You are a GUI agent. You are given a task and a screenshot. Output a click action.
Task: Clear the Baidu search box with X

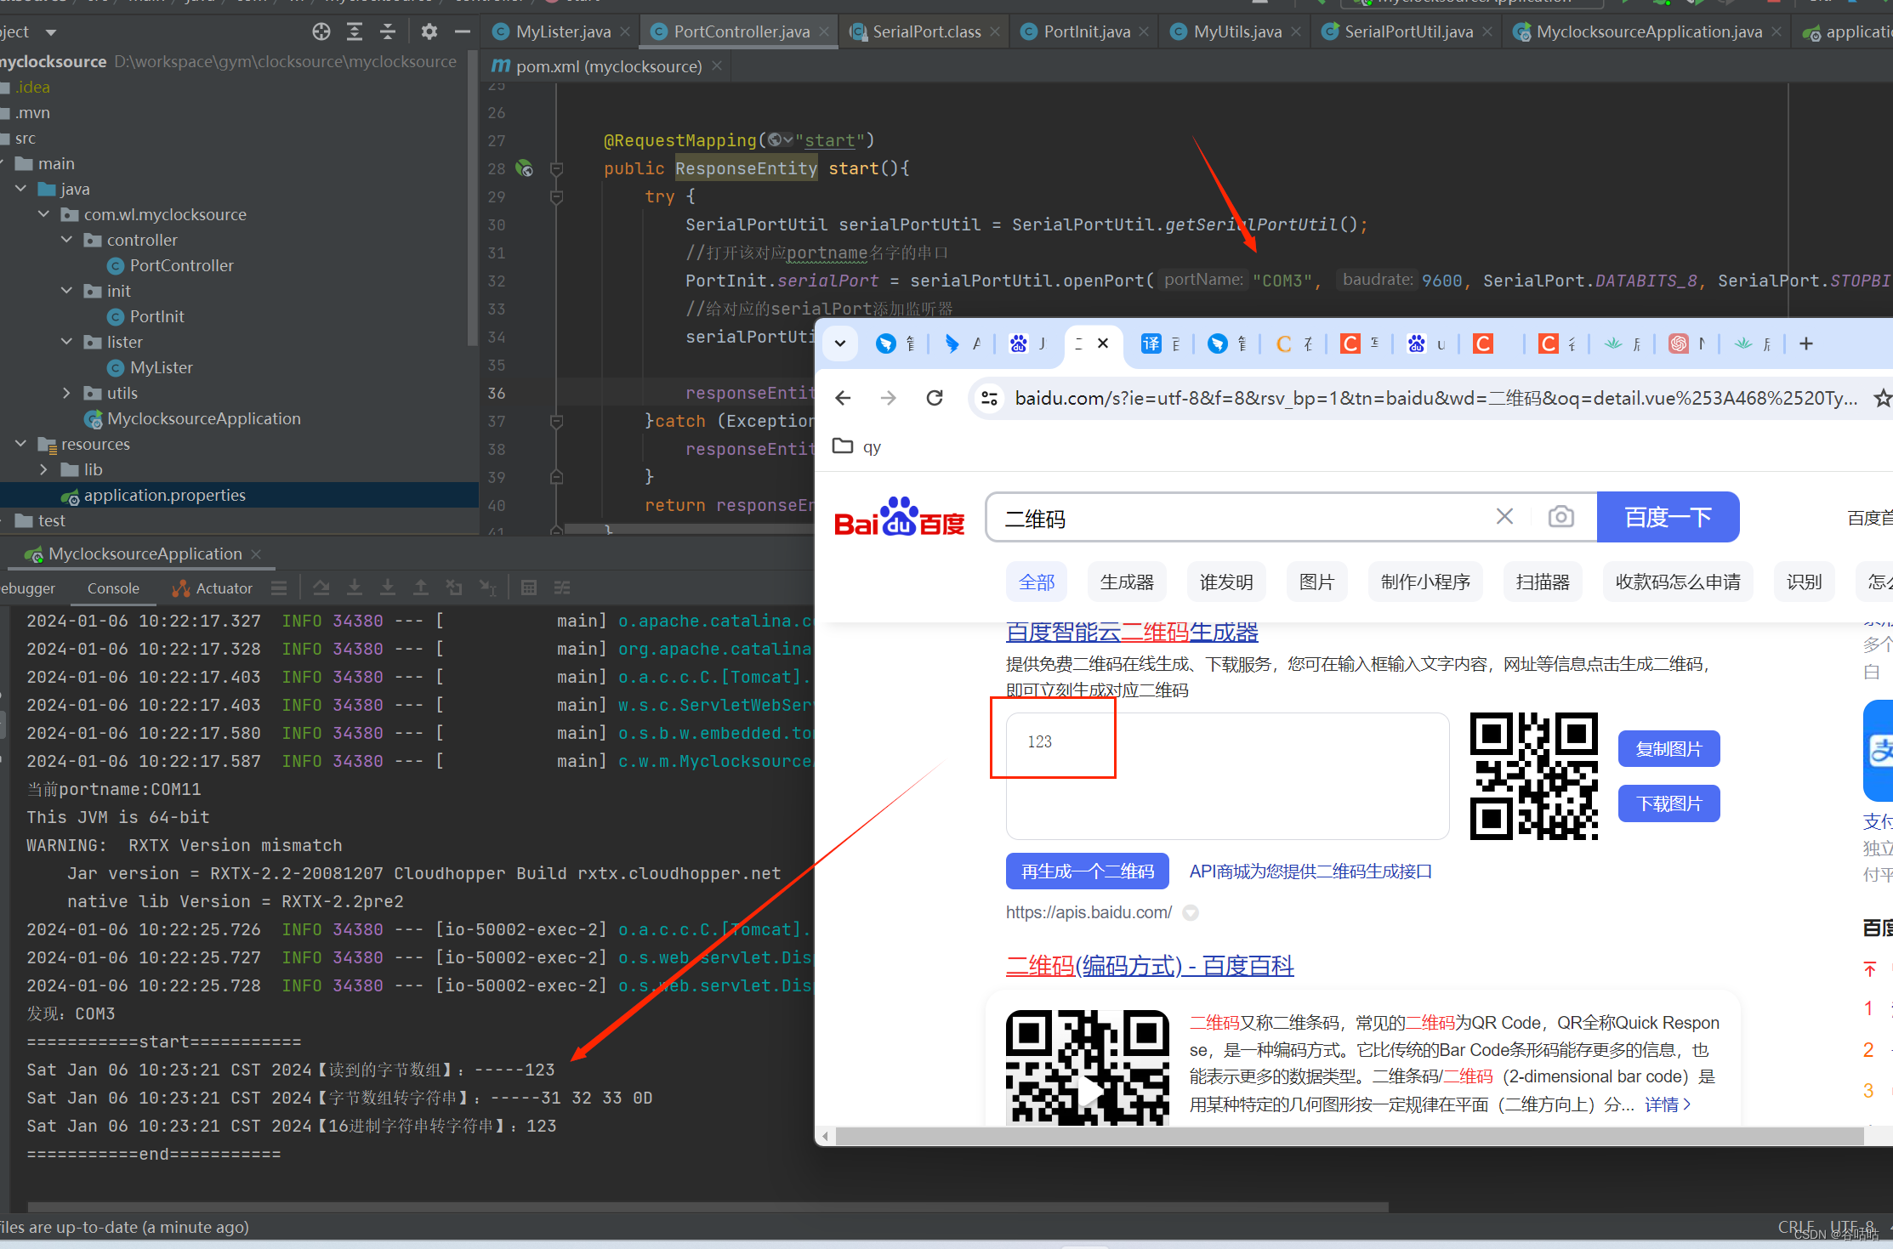tap(1504, 517)
